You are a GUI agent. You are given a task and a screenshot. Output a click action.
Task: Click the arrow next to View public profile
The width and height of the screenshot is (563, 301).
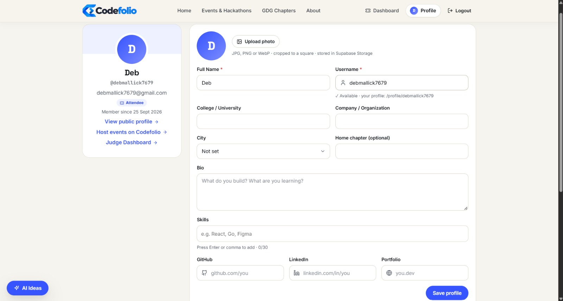[x=157, y=122]
